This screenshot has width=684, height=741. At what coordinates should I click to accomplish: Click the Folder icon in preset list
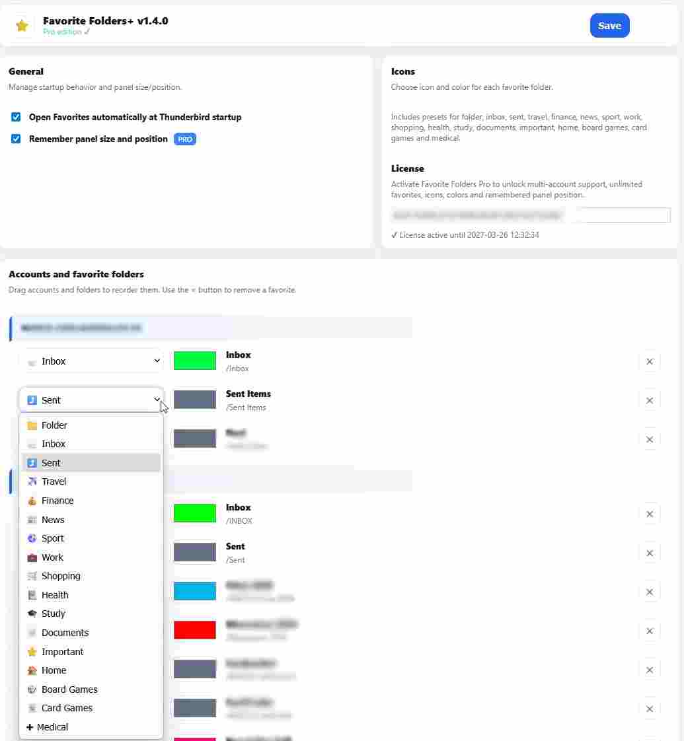[32, 426]
